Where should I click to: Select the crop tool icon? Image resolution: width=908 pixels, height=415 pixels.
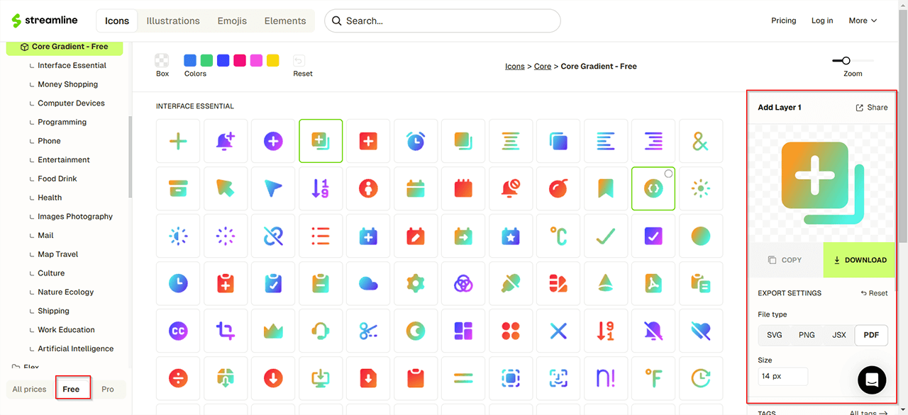226,331
